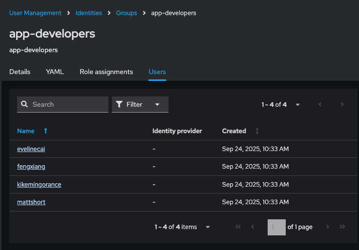Open the evelinecai user link
Screen dimensions: 359x250
[x=31, y=149]
